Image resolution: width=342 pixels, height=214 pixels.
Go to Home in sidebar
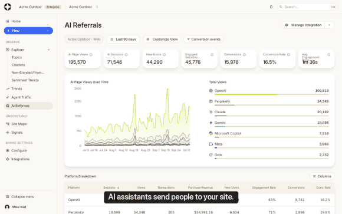[x=16, y=21]
